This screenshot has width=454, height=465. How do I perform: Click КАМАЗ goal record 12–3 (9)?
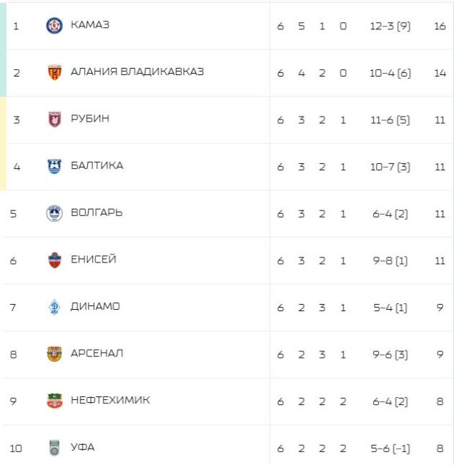[390, 26]
